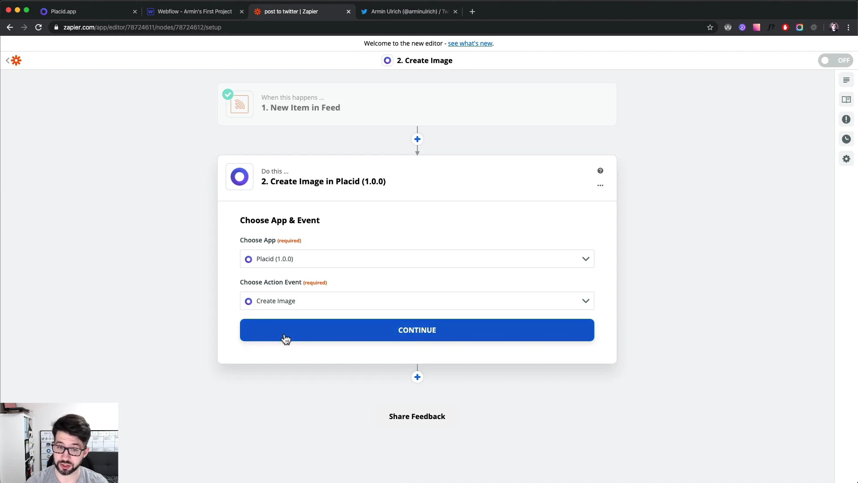Open step 1 New Item in Feed

coord(417,104)
